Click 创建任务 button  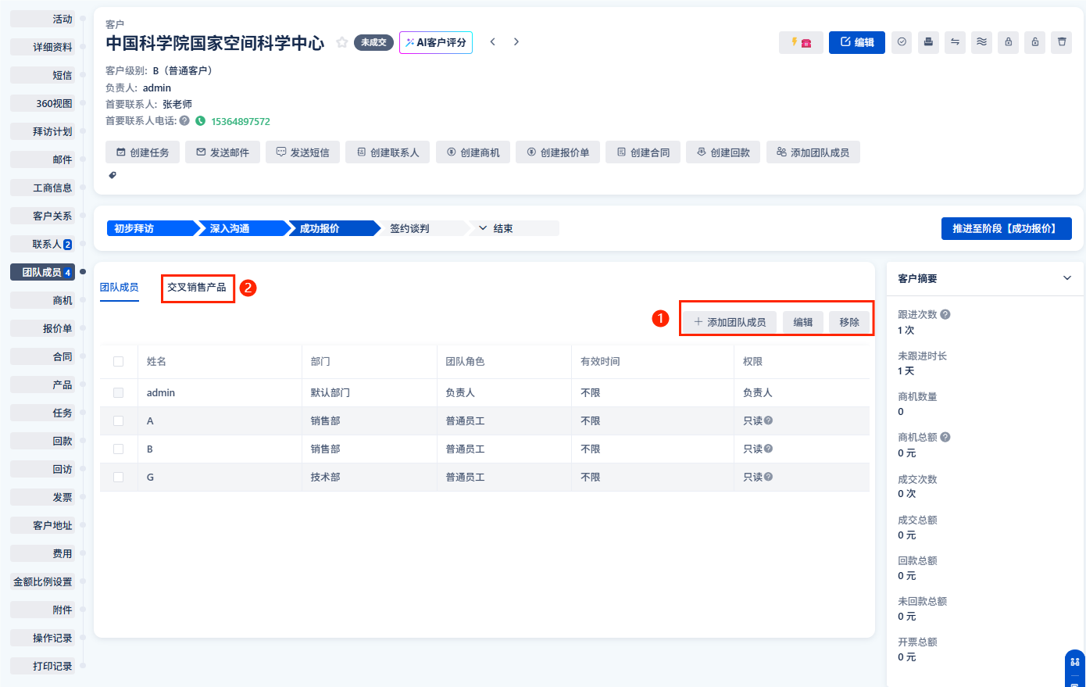click(x=143, y=152)
